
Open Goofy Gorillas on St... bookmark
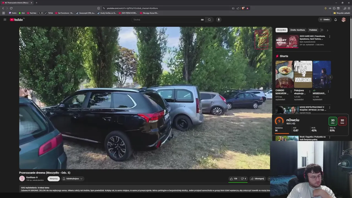click(x=107, y=13)
